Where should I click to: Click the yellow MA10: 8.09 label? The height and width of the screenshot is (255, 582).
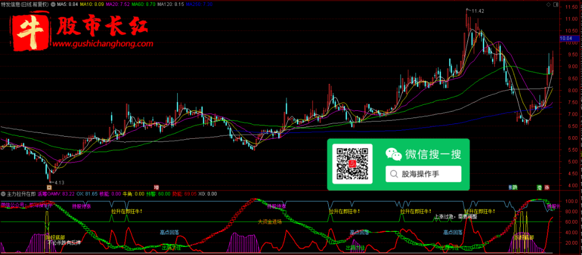pos(91,4)
